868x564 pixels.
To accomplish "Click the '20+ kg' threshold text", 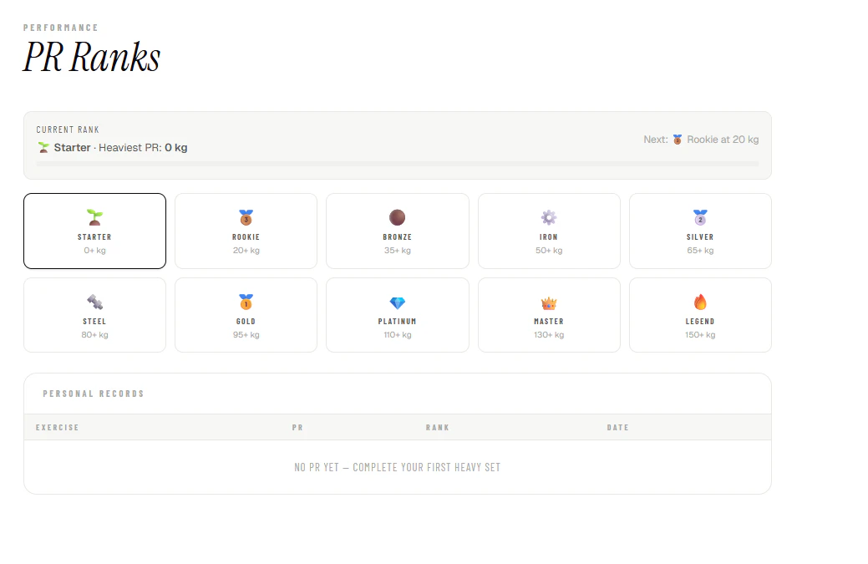I will click(x=246, y=251).
